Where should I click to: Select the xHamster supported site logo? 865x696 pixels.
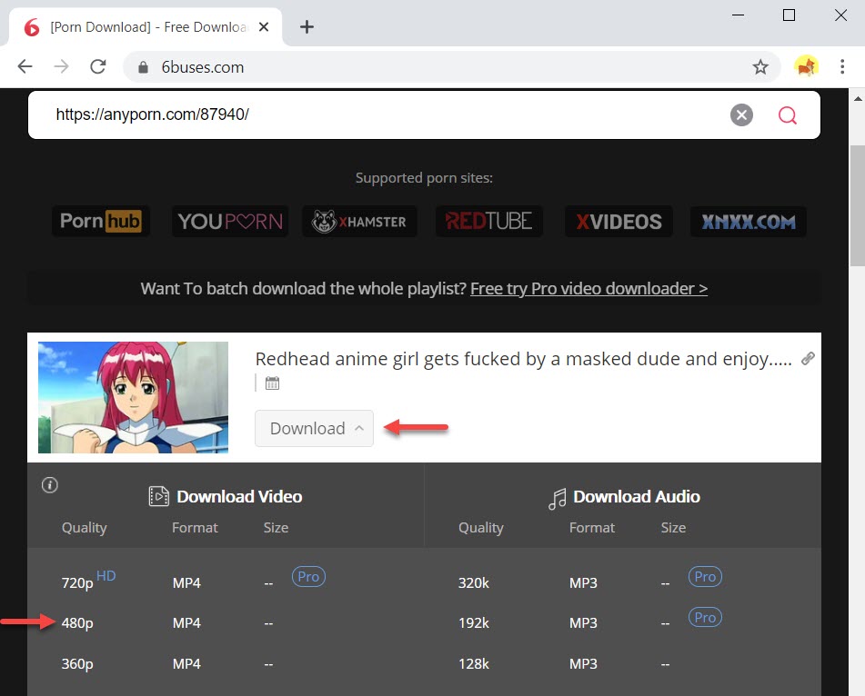point(359,221)
